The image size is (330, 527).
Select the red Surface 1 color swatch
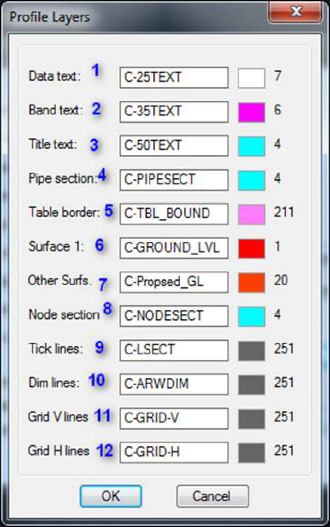[x=251, y=248]
